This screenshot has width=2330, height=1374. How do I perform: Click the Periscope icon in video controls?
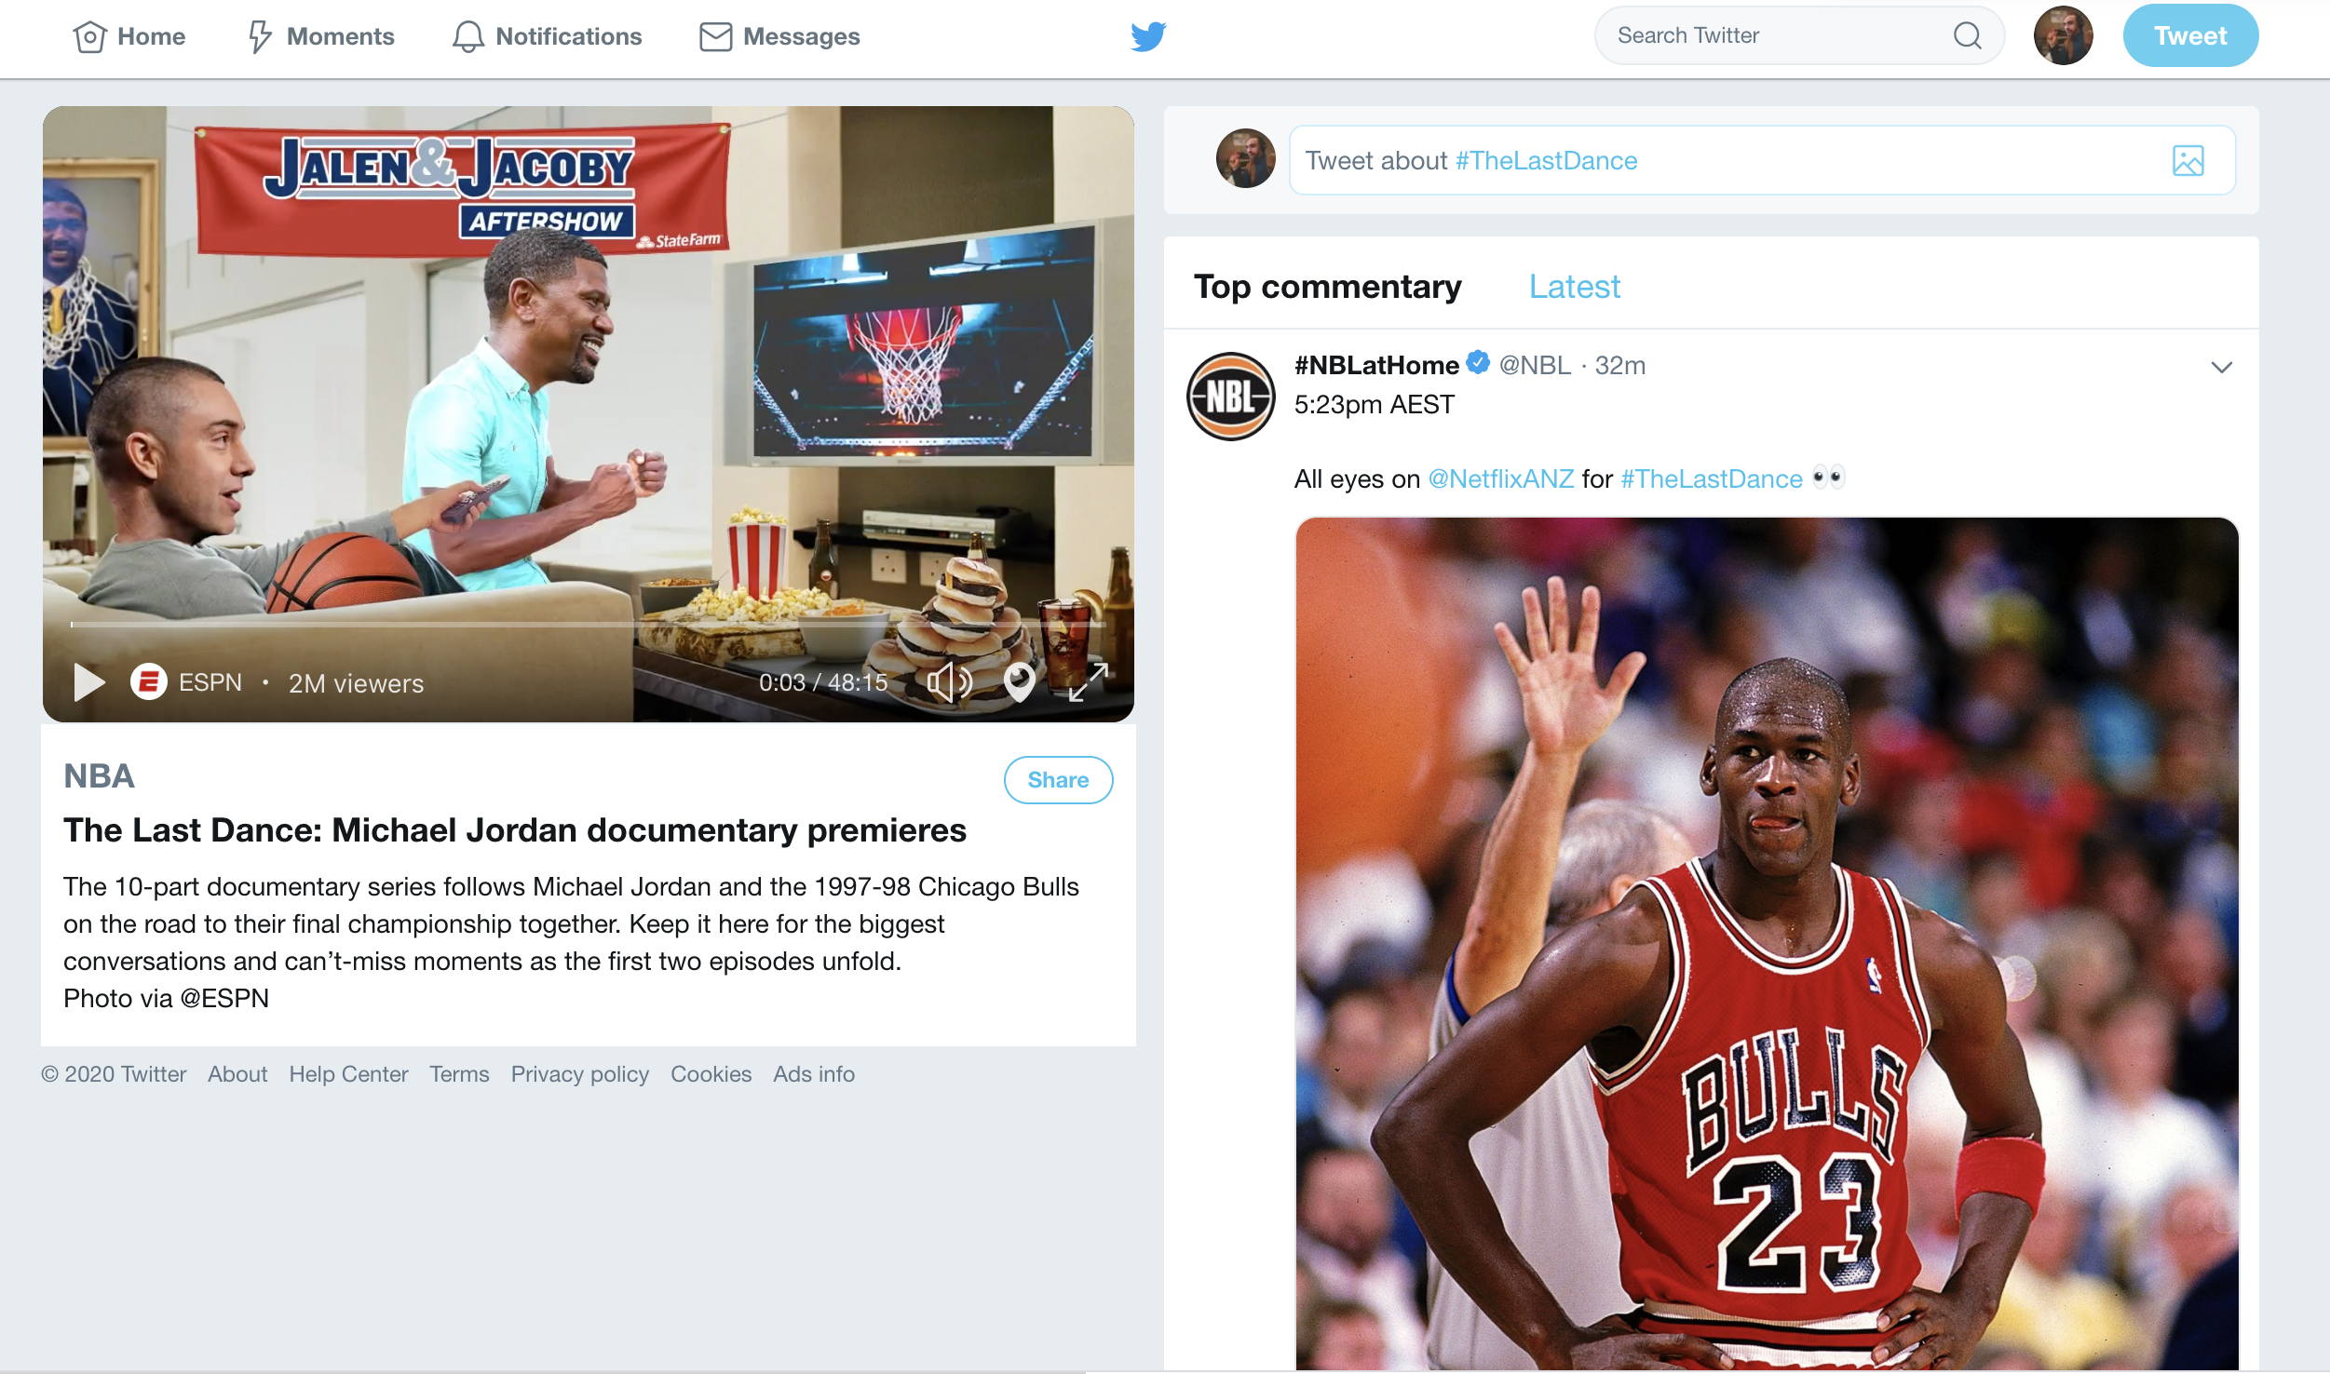coord(1019,682)
